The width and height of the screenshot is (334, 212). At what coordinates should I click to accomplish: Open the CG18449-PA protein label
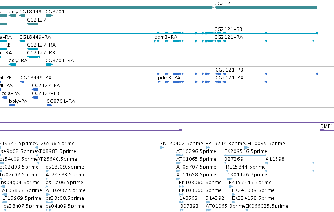click(36, 78)
